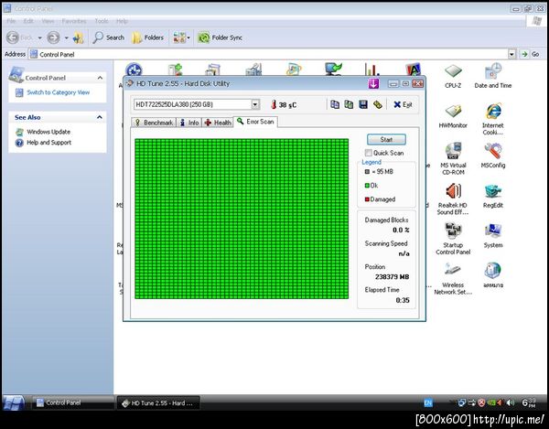This screenshot has width=549, height=429.
Task: Click the EN language indicator in tray
Action: (x=428, y=402)
